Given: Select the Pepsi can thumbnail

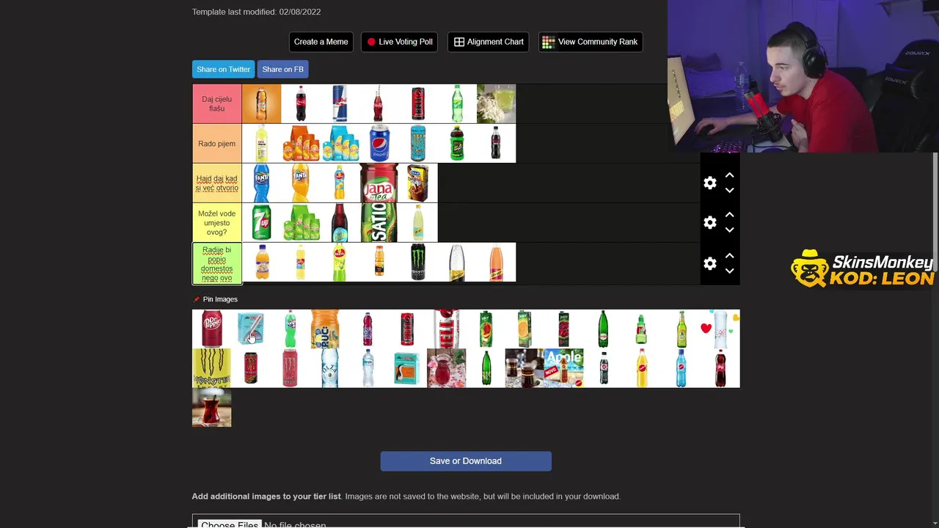Looking at the screenshot, I should (379, 144).
